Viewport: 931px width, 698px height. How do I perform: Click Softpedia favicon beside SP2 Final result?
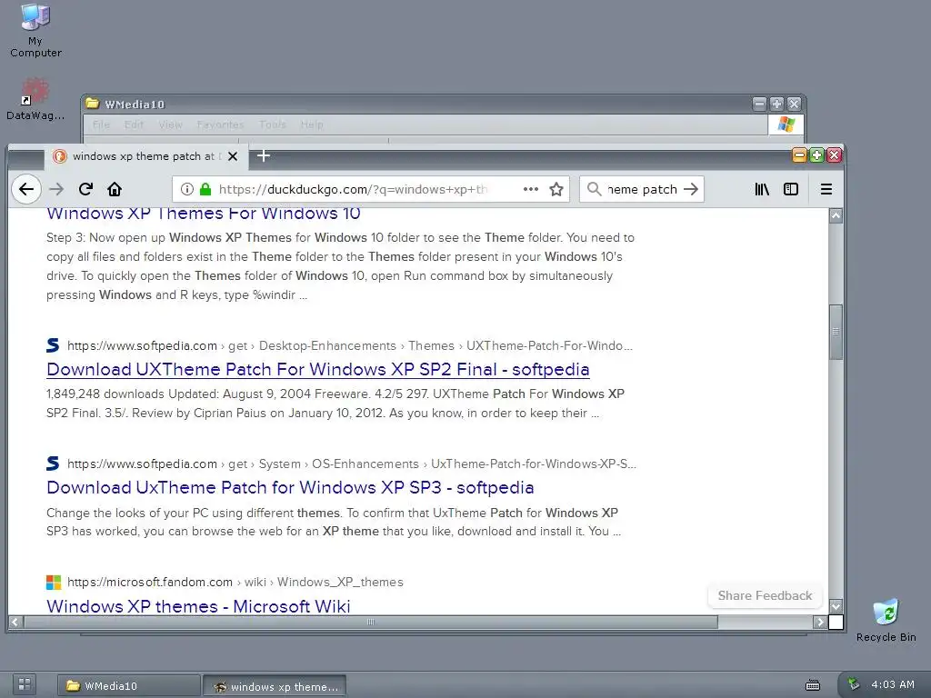pos(53,344)
